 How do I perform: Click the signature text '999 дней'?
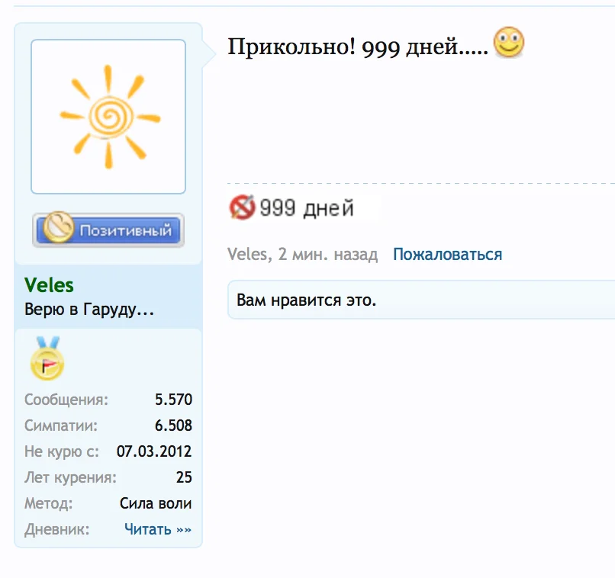tap(307, 207)
